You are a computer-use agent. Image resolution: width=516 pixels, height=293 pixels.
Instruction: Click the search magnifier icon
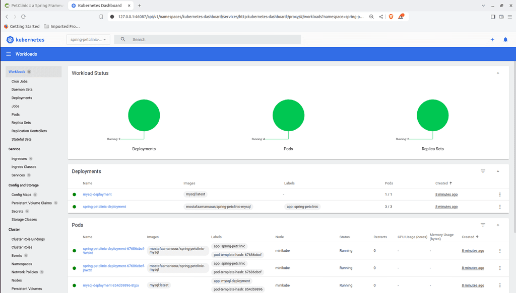tap(123, 39)
